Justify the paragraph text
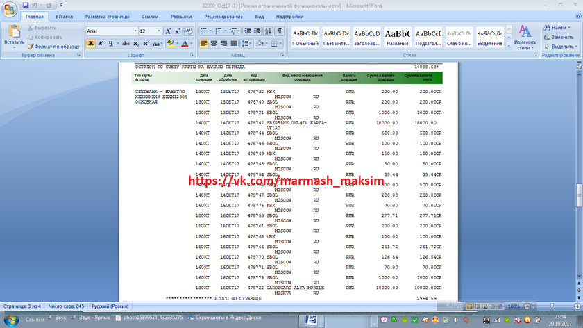Viewport: 583px width, 328px height. [234, 44]
